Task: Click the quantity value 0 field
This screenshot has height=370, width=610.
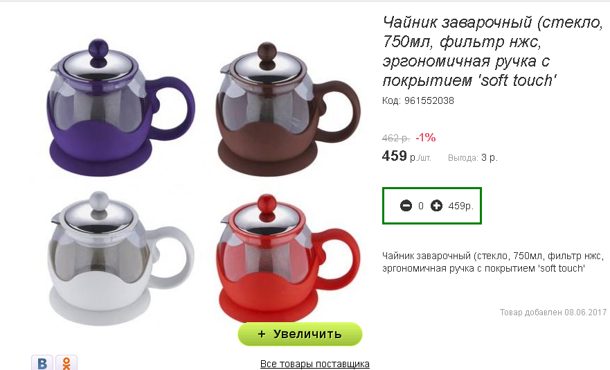Action: click(421, 206)
